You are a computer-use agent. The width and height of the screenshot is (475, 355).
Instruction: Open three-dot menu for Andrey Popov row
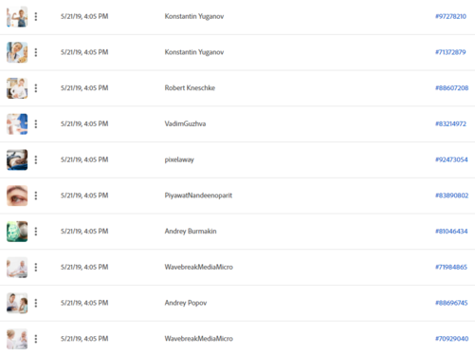coord(36,303)
